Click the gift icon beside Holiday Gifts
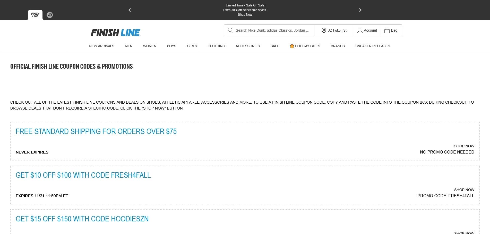 click(x=292, y=46)
